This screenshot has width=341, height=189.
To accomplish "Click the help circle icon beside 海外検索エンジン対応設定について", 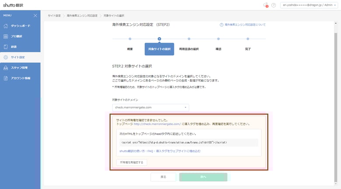I will point(221,25).
